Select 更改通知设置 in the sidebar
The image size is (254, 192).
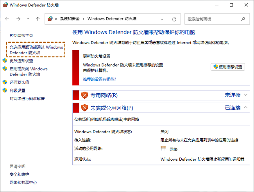coord(21,61)
